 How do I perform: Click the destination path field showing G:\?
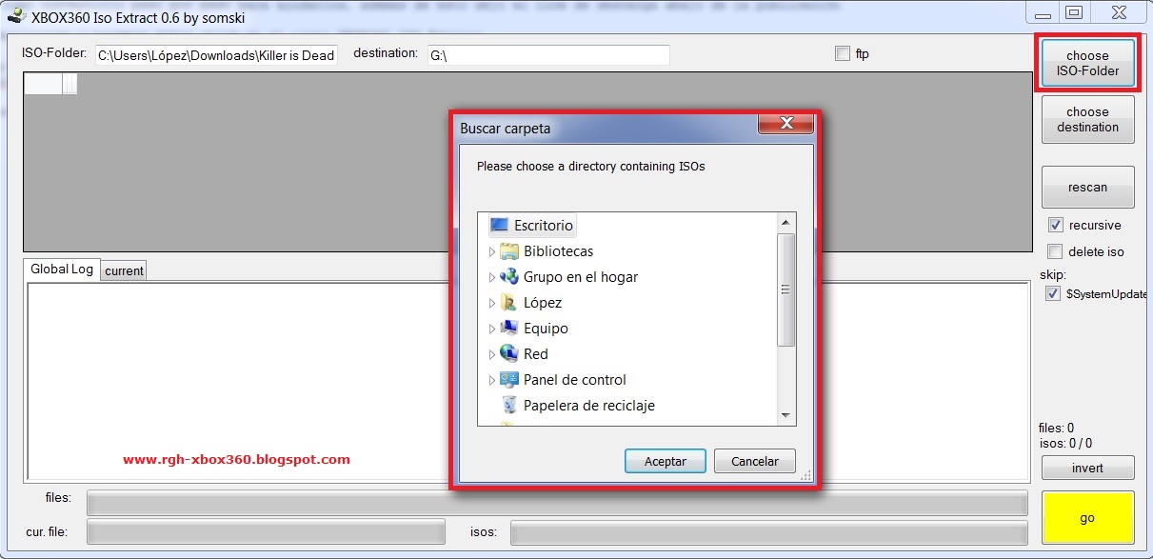[547, 55]
